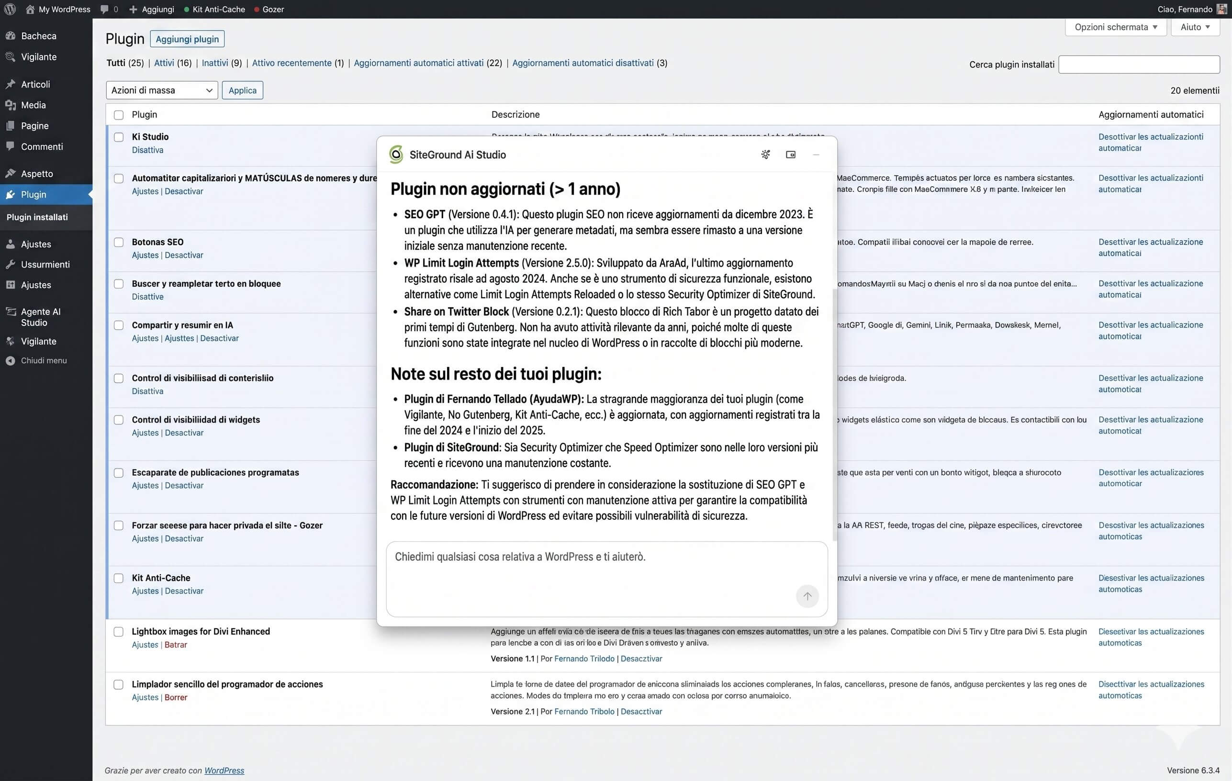Show Attivo recentemente plugins
1232x781 pixels.
click(x=291, y=63)
